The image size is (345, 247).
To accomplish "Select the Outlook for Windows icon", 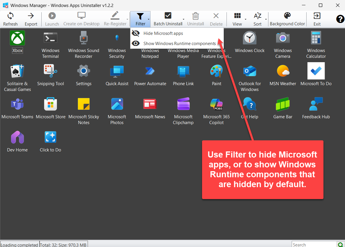I will [250, 71].
